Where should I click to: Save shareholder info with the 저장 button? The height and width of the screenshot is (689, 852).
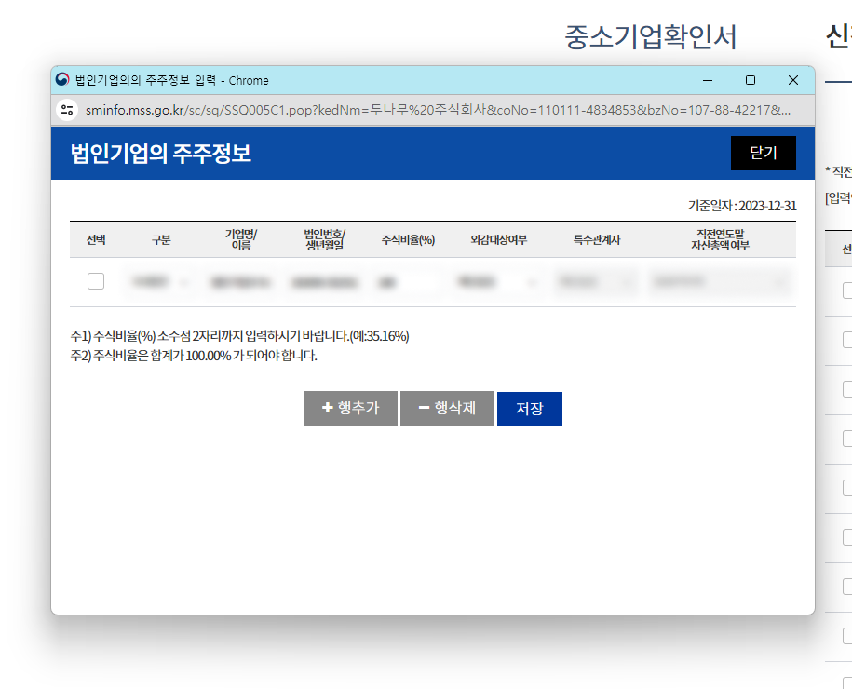[x=529, y=409]
